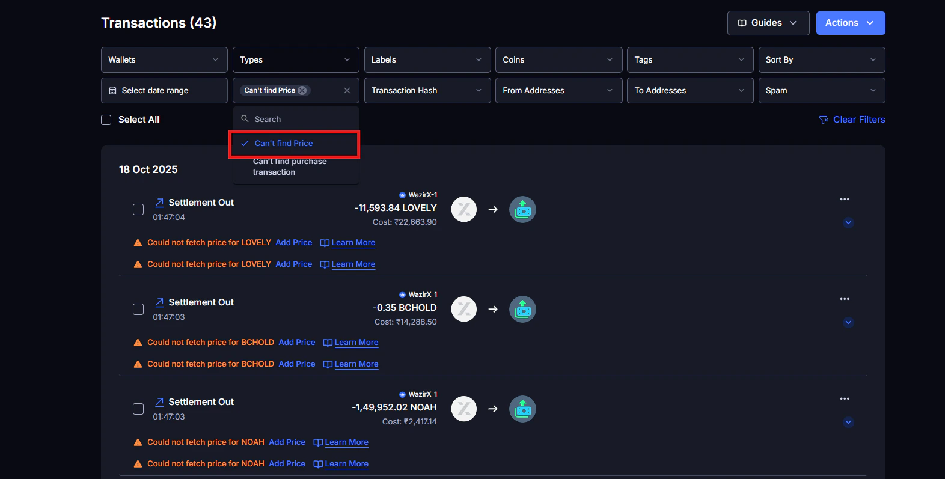
Task: Click the Cost ₹14,288.50 value
Action: pos(406,322)
